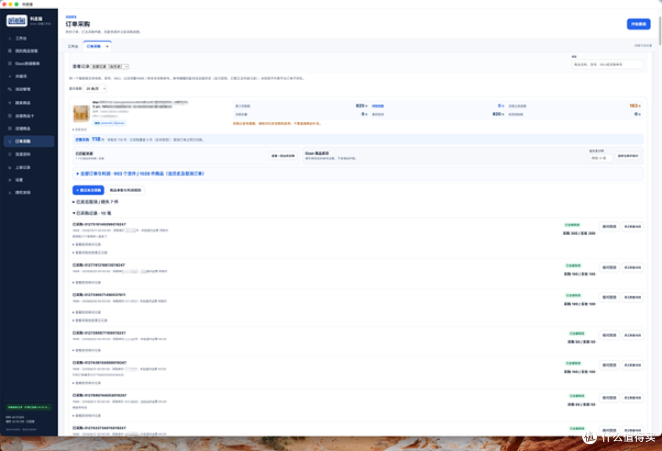Click the quantity field in the Ozon 商品库存 panel

pyautogui.click(x=600, y=158)
